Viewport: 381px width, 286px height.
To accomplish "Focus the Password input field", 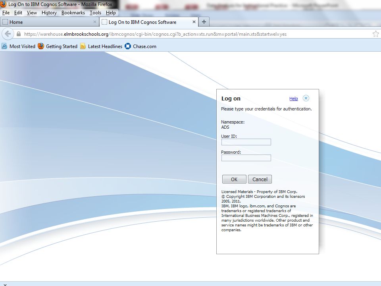I will tap(246, 158).
